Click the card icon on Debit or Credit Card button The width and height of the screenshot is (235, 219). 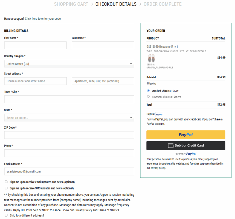170,146
